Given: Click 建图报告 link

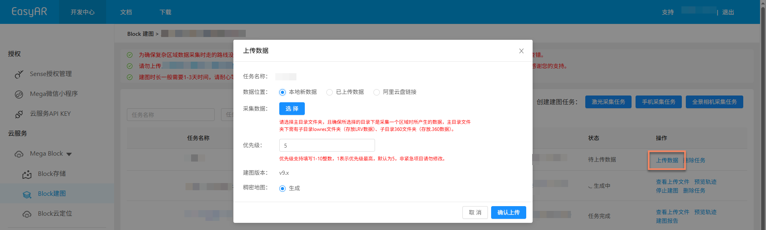Looking at the screenshot, I should 667,221.
